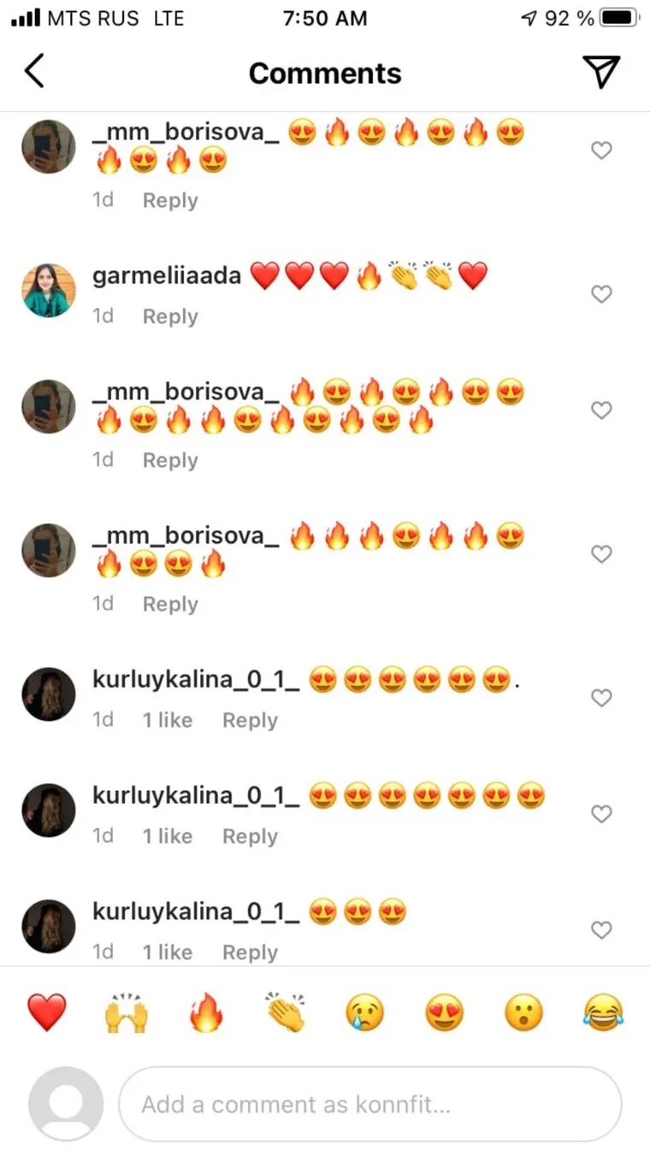Reply to garmeliiaada's comment
This screenshot has height=1156, width=650.
170,316
